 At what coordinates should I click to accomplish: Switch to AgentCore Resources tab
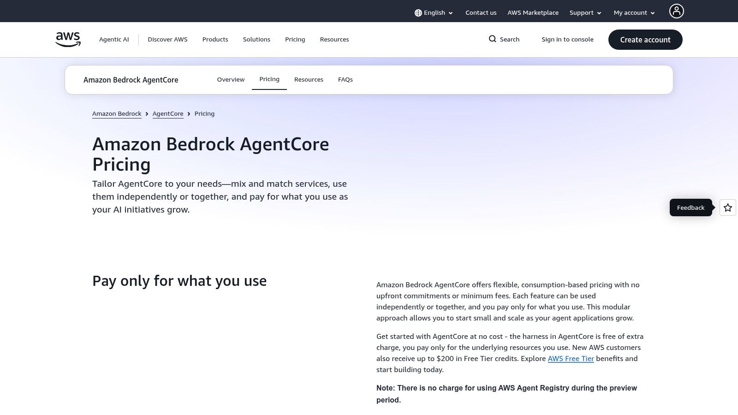pyautogui.click(x=309, y=80)
